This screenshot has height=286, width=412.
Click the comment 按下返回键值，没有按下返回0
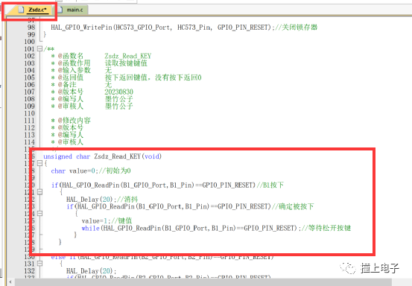[x=153, y=77]
